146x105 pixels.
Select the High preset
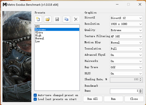tap(57, 35)
